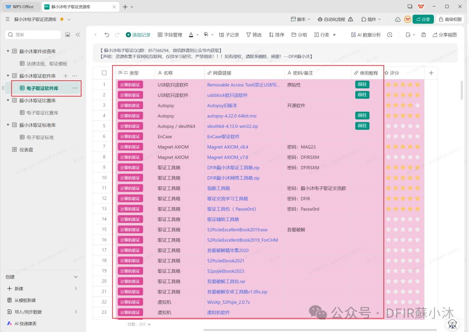Click the redo arrow in the toolbar
This screenshot has height=332, width=469.
pos(117,35)
